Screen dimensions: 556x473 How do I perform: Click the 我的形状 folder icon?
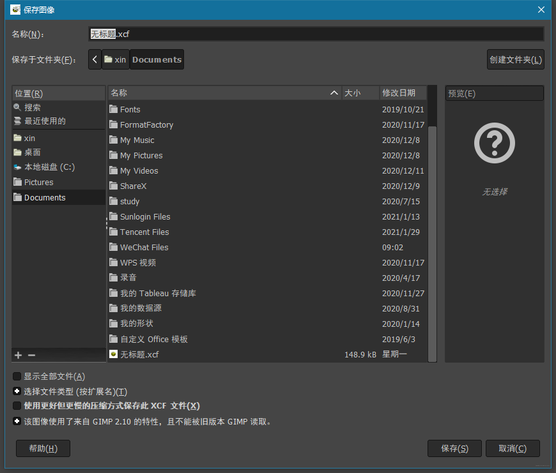(114, 324)
